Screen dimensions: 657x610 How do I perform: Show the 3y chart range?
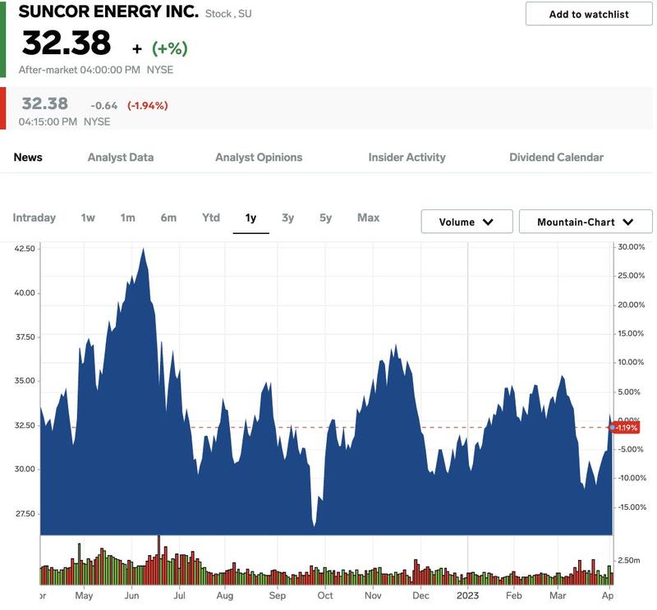tap(288, 218)
